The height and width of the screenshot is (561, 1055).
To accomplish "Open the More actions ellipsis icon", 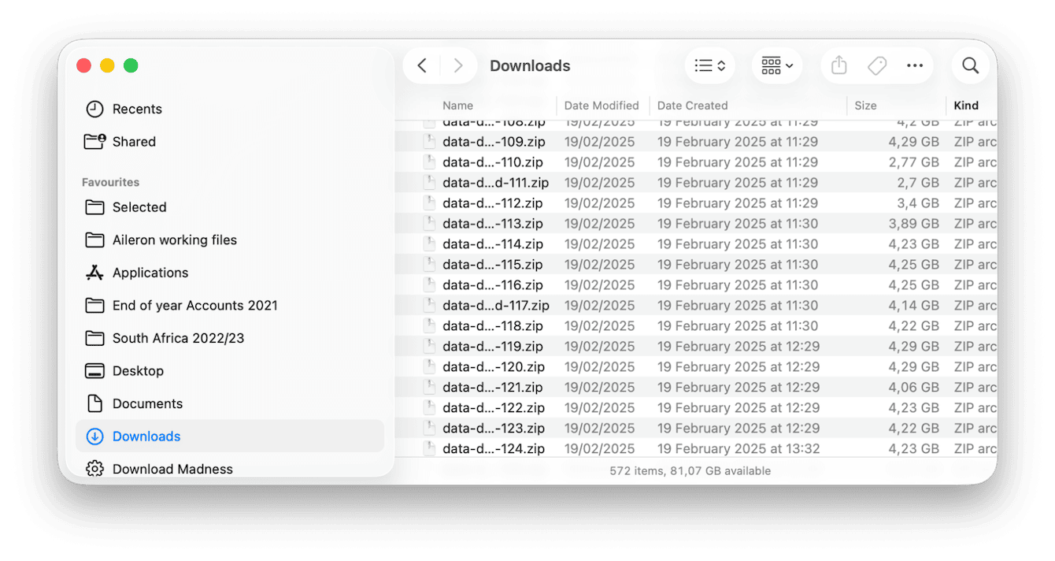I will tap(914, 65).
